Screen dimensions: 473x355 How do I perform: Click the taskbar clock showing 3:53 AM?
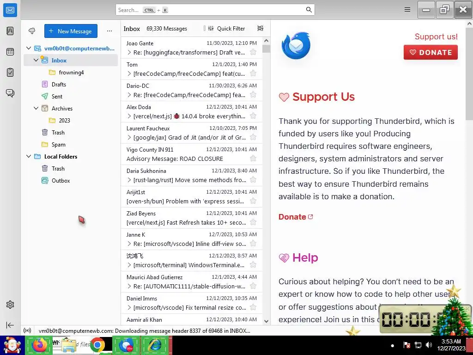pyautogui.click(x=451, y=345)
